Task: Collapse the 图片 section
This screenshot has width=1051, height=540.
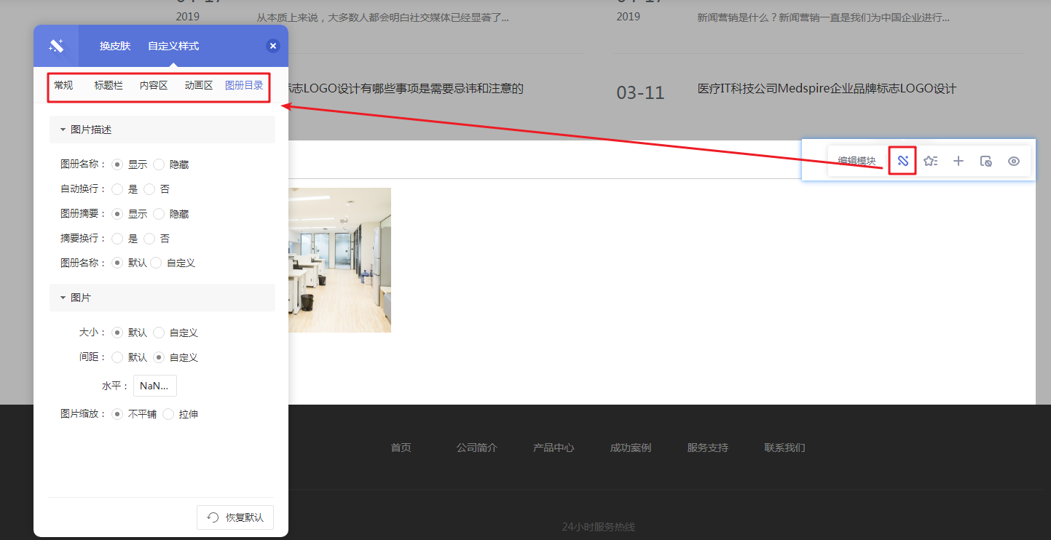Action: click(x=162, y=298)
